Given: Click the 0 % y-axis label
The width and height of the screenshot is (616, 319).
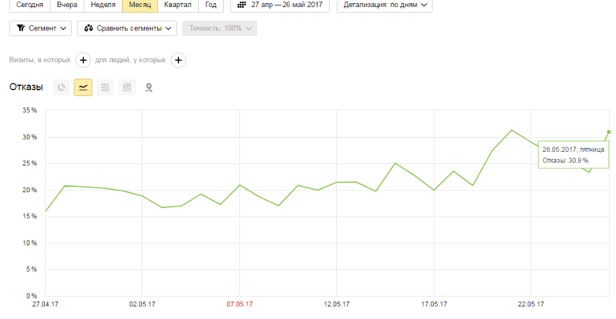Looking at the screenshot, I should click(31, 296).
